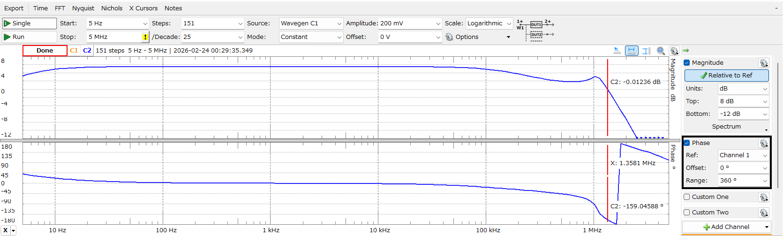Viewport: 783px width, 236px height.
Task: Click the Run continuous sweep button
Action: (29, 37)
